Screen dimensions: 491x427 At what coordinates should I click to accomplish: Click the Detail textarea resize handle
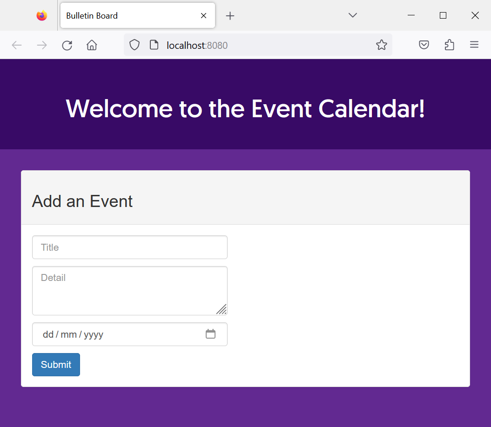pyautogui.click(x=222, y=309)
